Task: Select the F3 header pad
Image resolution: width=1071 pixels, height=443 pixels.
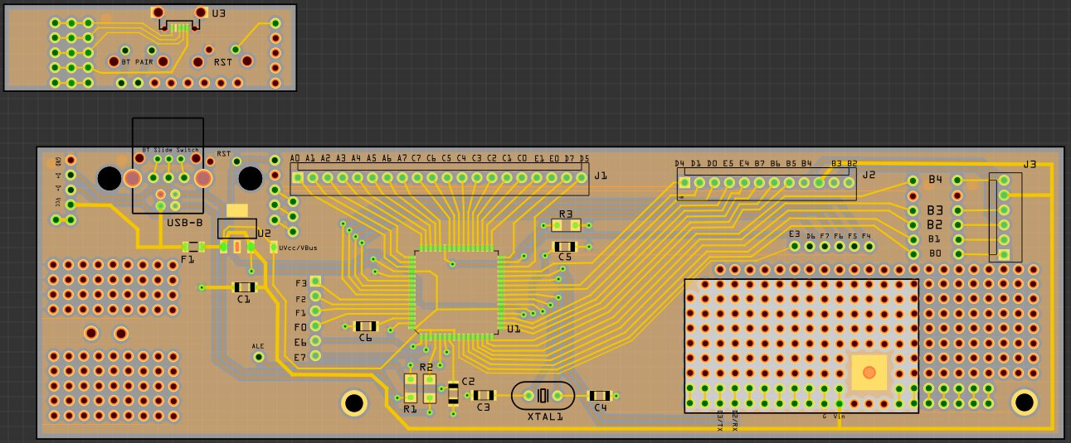Action: pos(314,282)
